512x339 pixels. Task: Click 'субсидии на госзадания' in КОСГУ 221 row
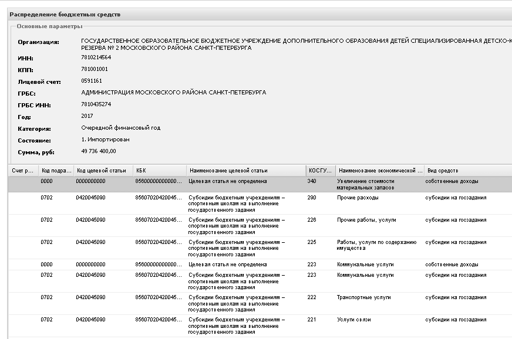456,320
